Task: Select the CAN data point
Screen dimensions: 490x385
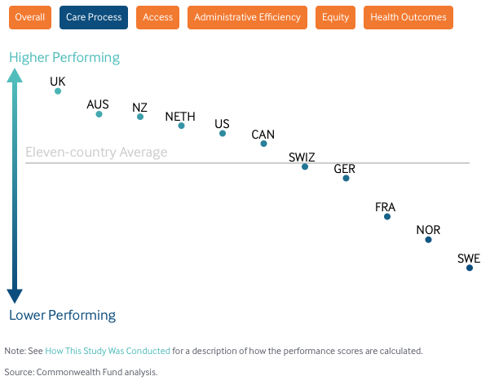Action: pyautogui.click(x=263, y=144)
